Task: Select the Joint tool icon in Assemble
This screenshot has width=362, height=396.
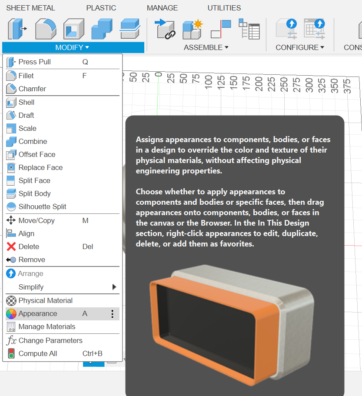Action: coord(221,29)
